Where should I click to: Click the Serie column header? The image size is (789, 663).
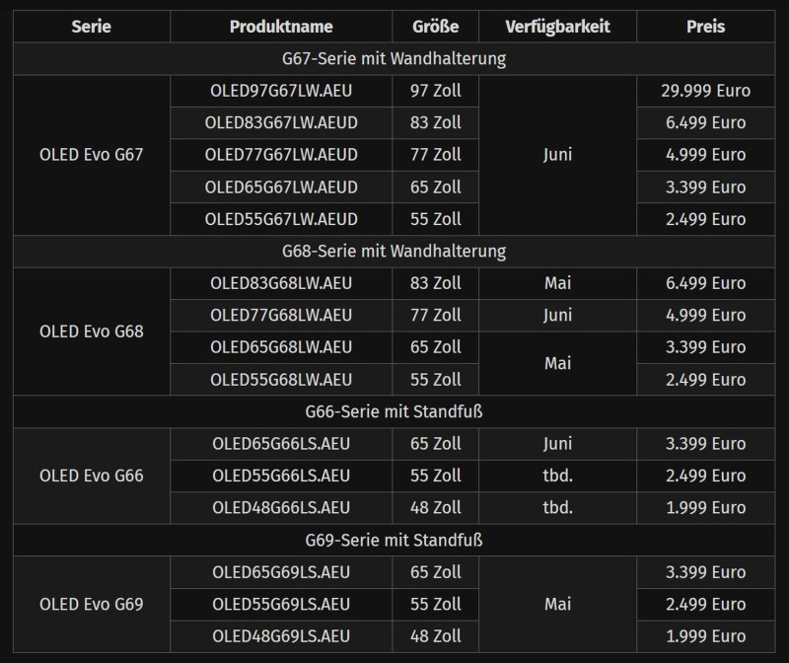91,27
